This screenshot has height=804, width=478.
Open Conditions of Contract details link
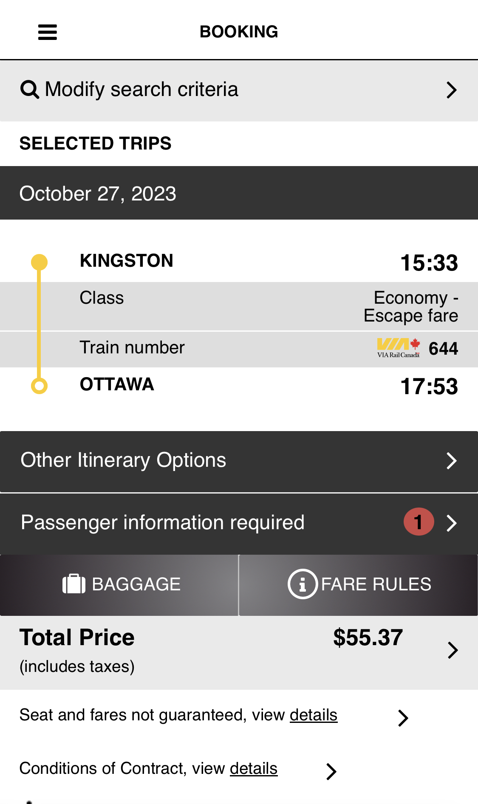tap(253, 769)
